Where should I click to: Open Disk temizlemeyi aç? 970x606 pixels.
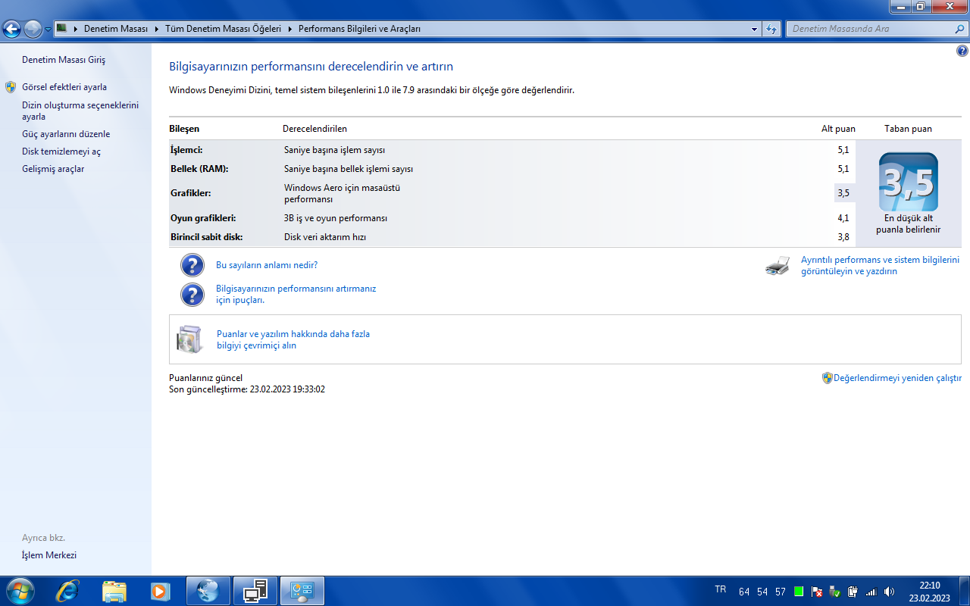pyautogui.click(x=61, y=151)
